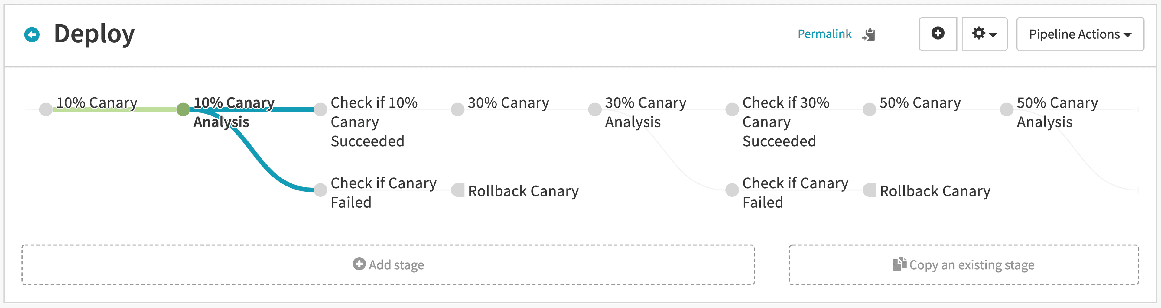Select the green 10% Canary Analysis node
Image resolution: width=1161 pixels, height=308 pixels.
click(183, 109)
